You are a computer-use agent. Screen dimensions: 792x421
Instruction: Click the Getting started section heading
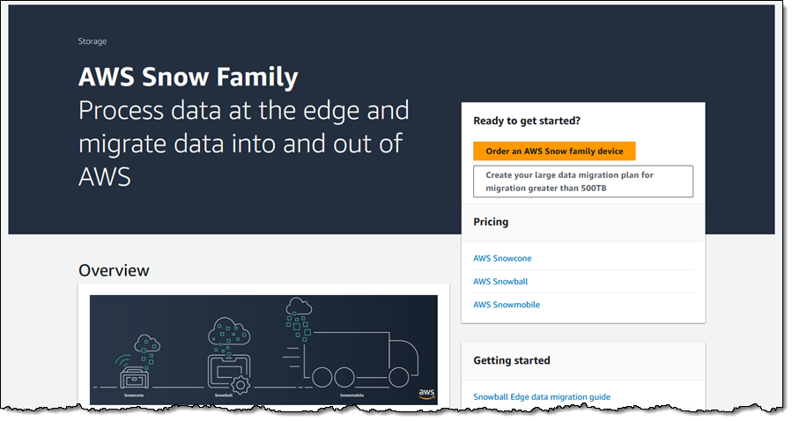click(511, 360)
